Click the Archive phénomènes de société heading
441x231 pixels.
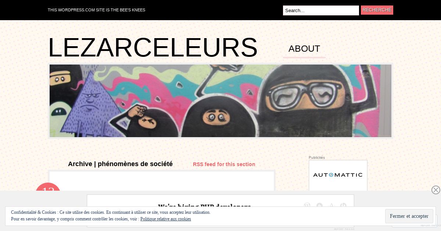[120, 164]
